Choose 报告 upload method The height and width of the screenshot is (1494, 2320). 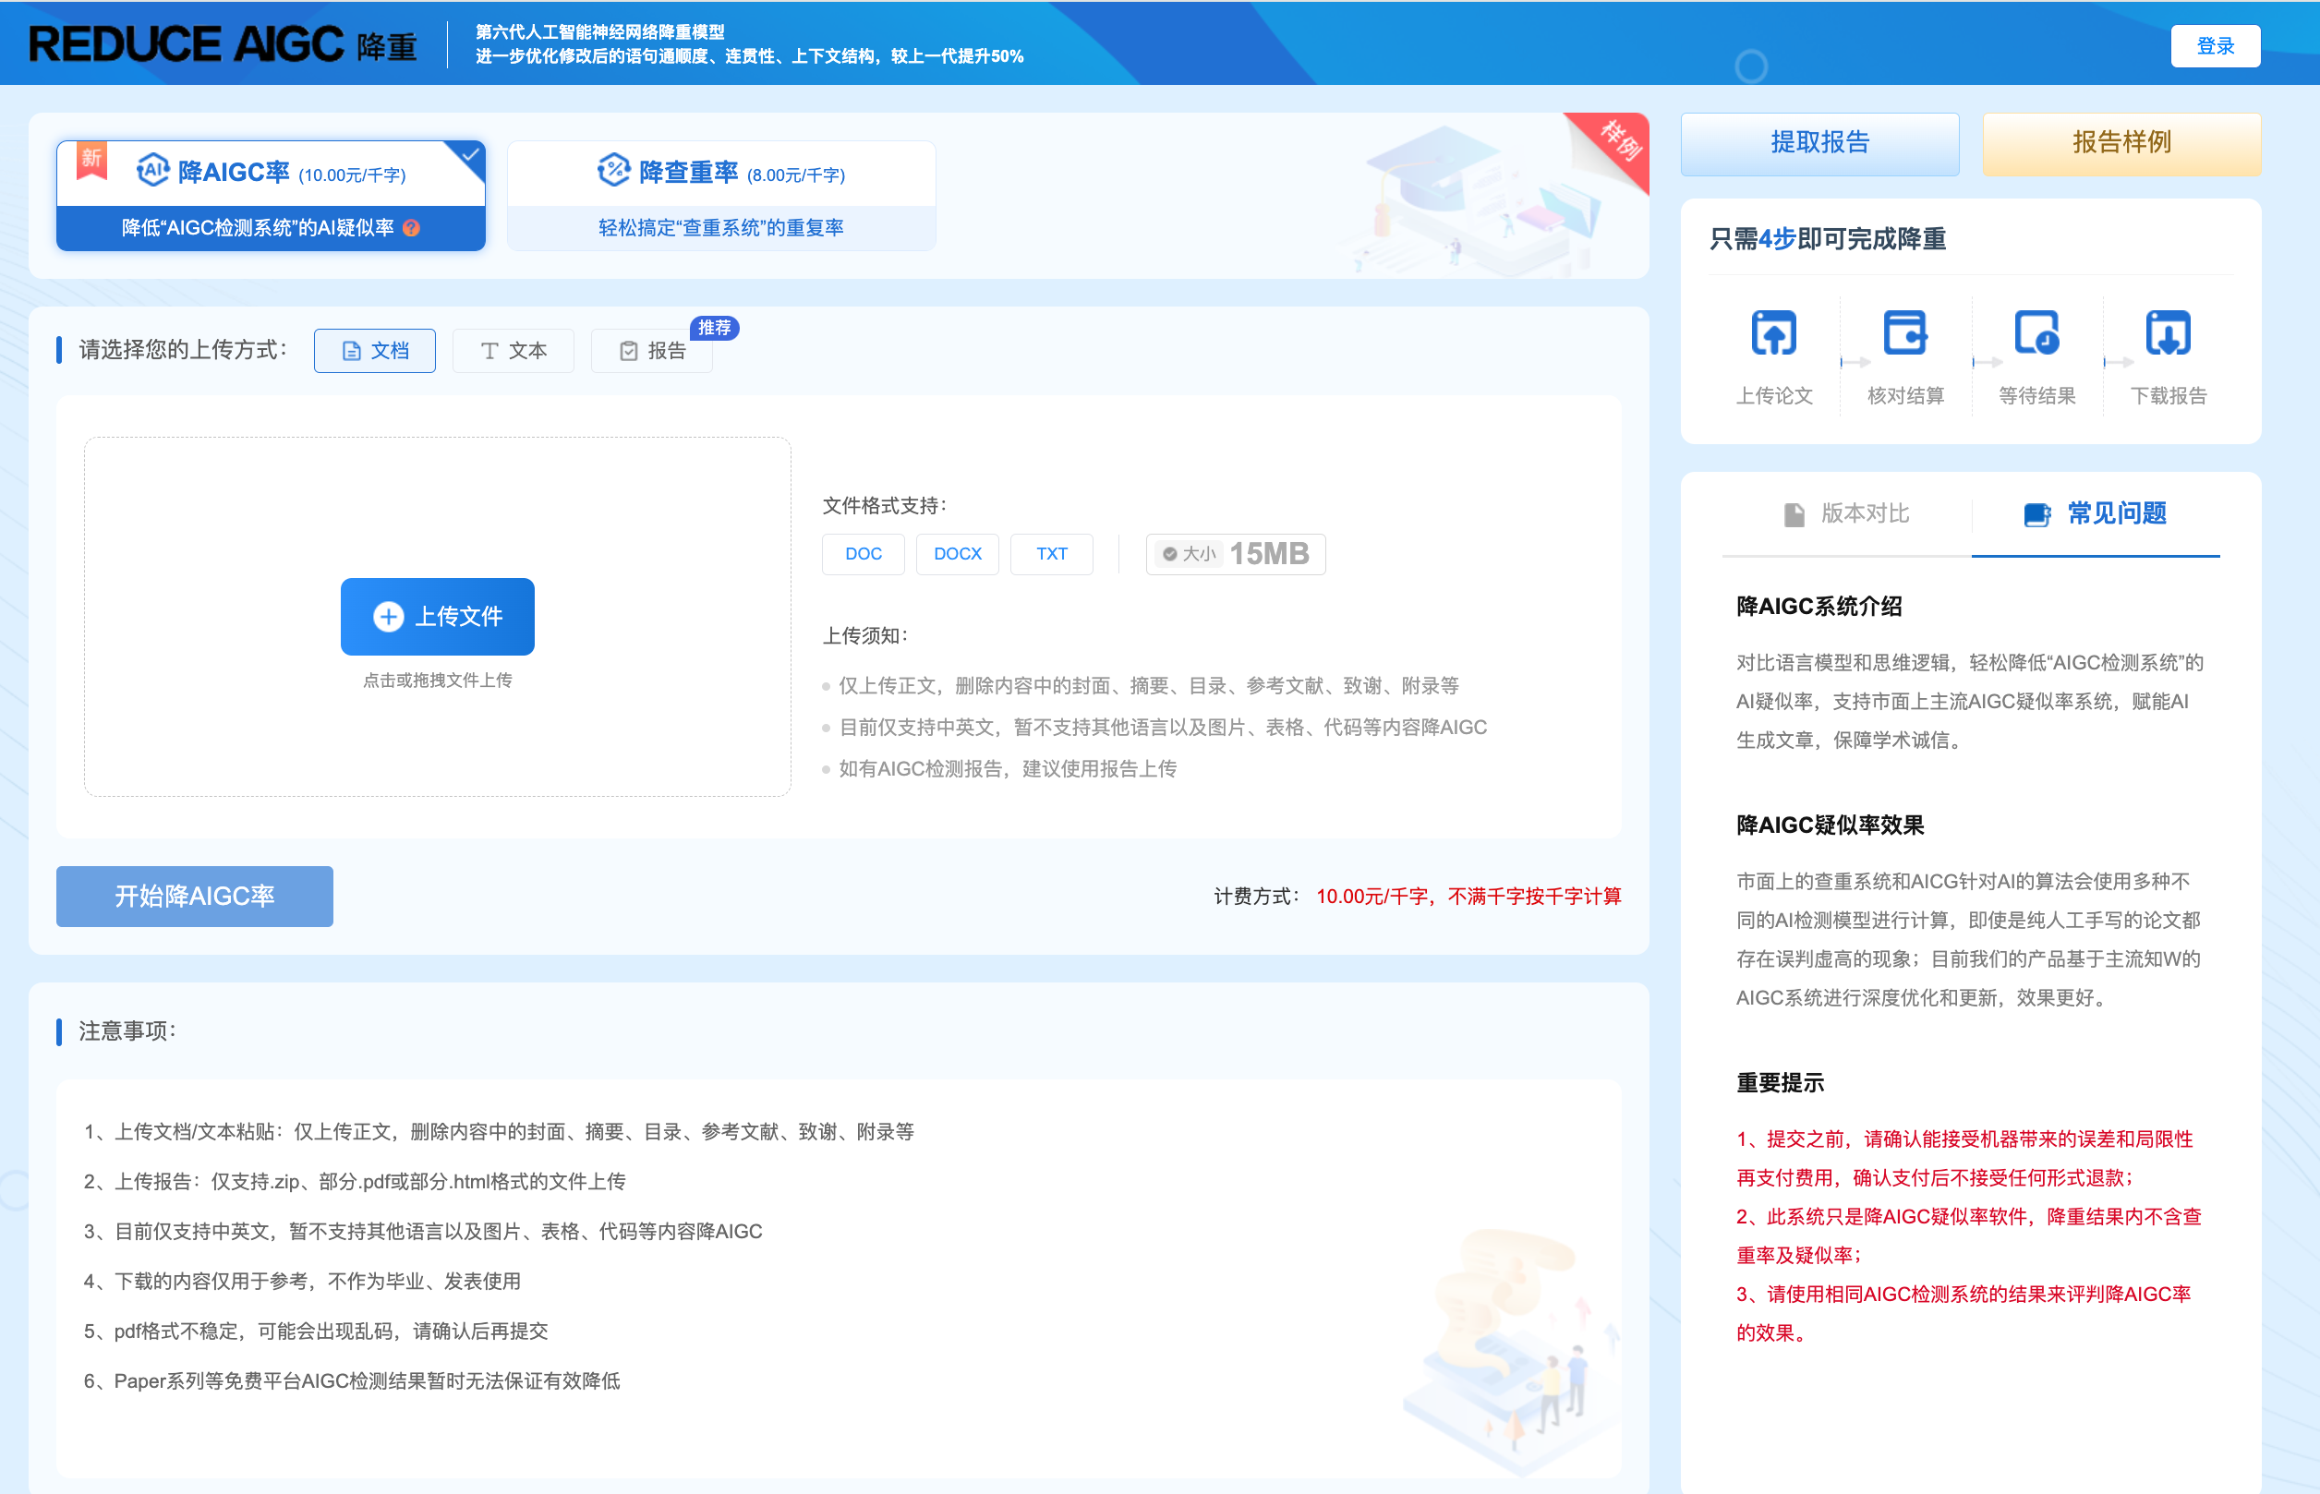coord(652,351)
